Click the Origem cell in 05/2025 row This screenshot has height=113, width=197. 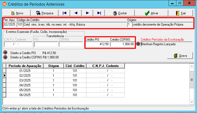coord(53,90)
